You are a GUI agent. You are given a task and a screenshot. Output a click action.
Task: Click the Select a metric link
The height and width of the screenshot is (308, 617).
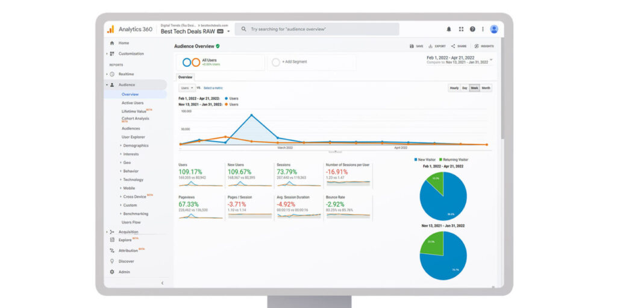[x=213, y=88]
